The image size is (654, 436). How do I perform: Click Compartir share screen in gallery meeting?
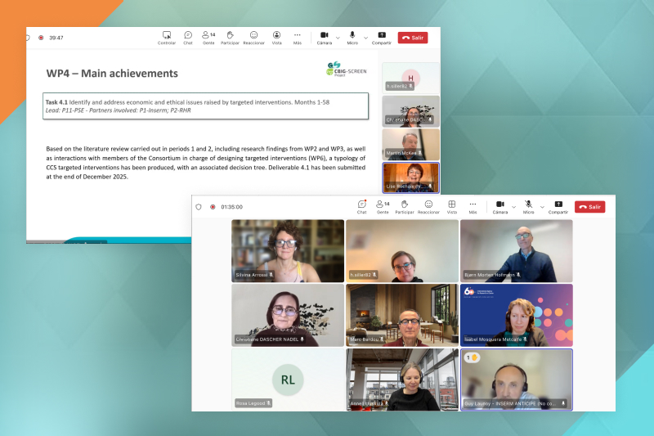(558, 206)
